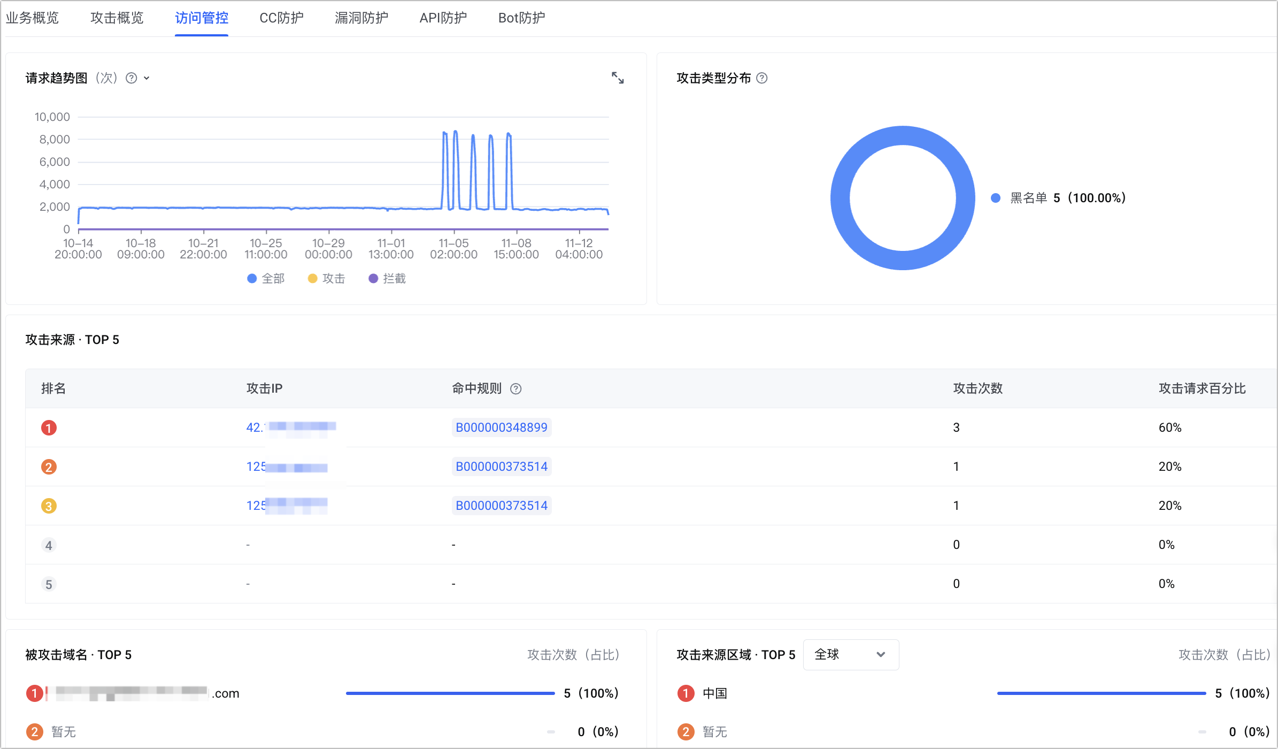This screenshot has width=1278, height=749.
Task: Go to the 漏洞防护 tab
Action: (x=361, y=18)
